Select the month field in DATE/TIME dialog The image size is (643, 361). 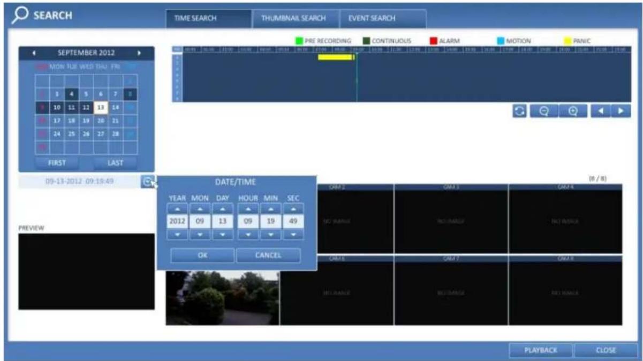[x=200, y=221]
